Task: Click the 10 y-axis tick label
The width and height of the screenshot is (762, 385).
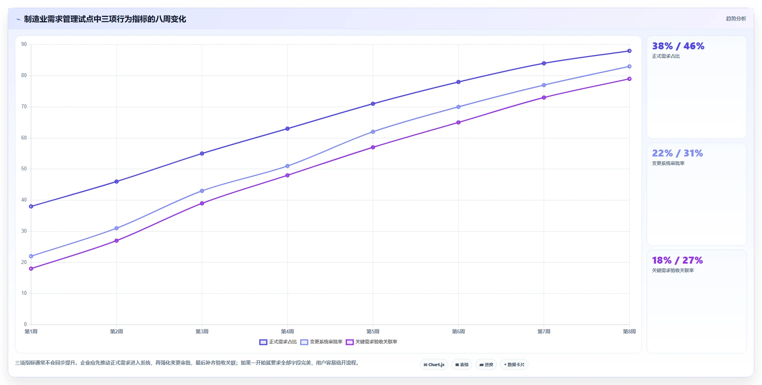Action: [24, 293]
